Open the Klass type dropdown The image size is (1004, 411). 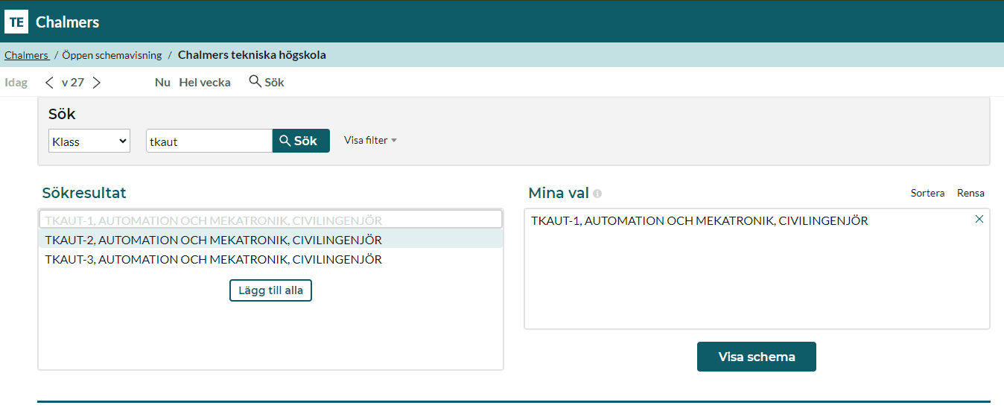[x=89, y=141]
